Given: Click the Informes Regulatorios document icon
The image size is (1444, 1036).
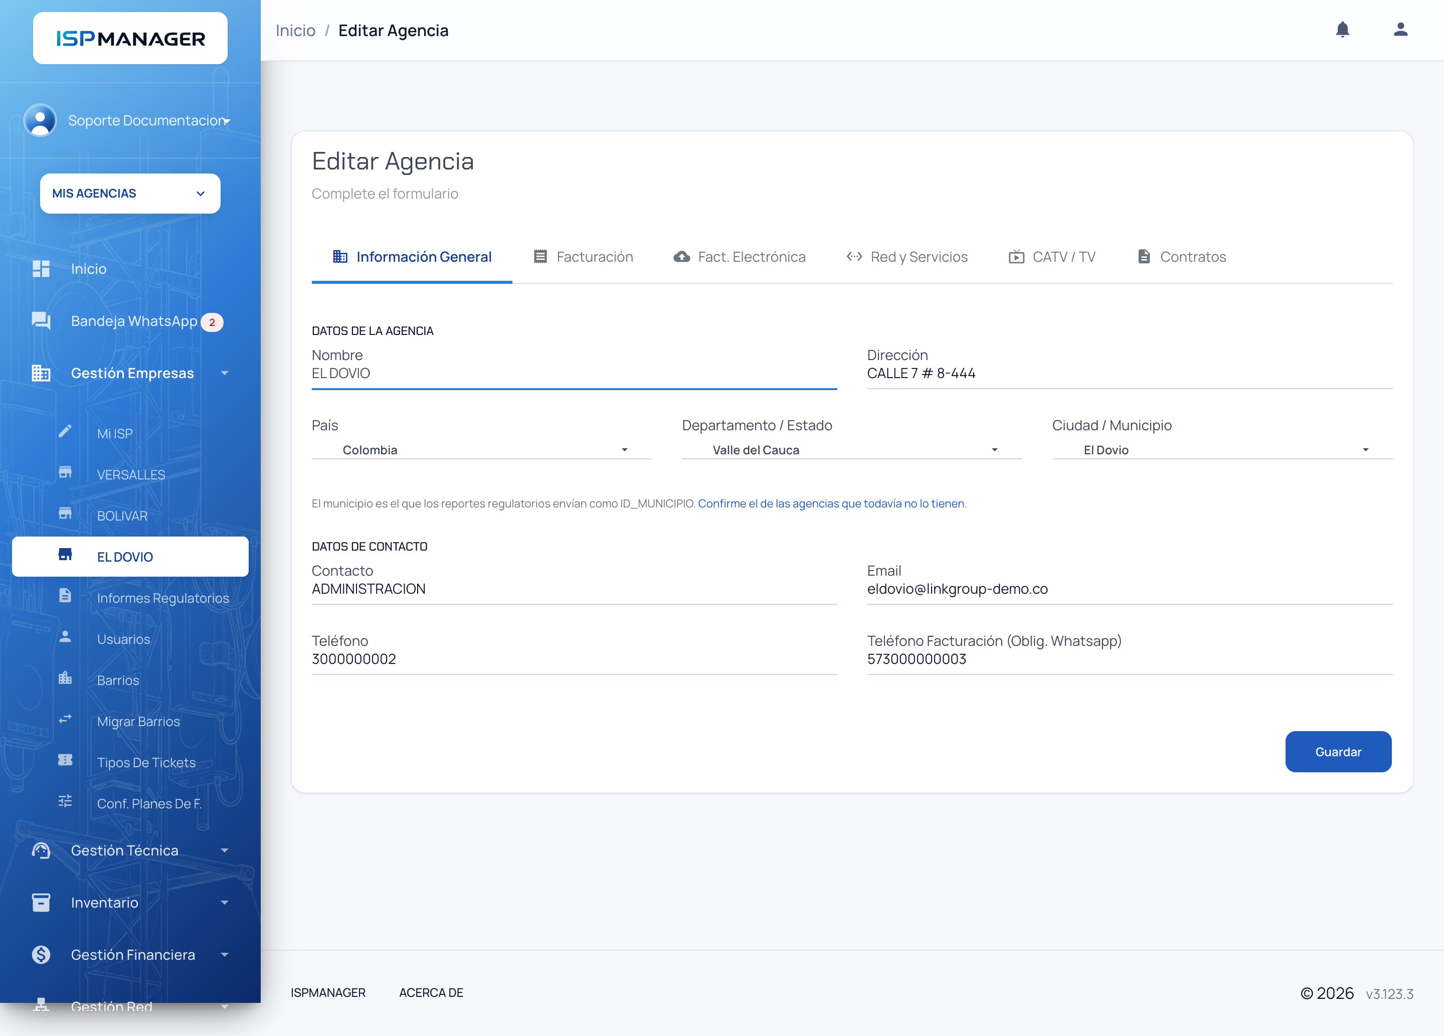Looking at the screenshot, I should 65,596.
